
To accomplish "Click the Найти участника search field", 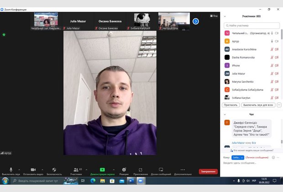I will click(x=252, y=26).
